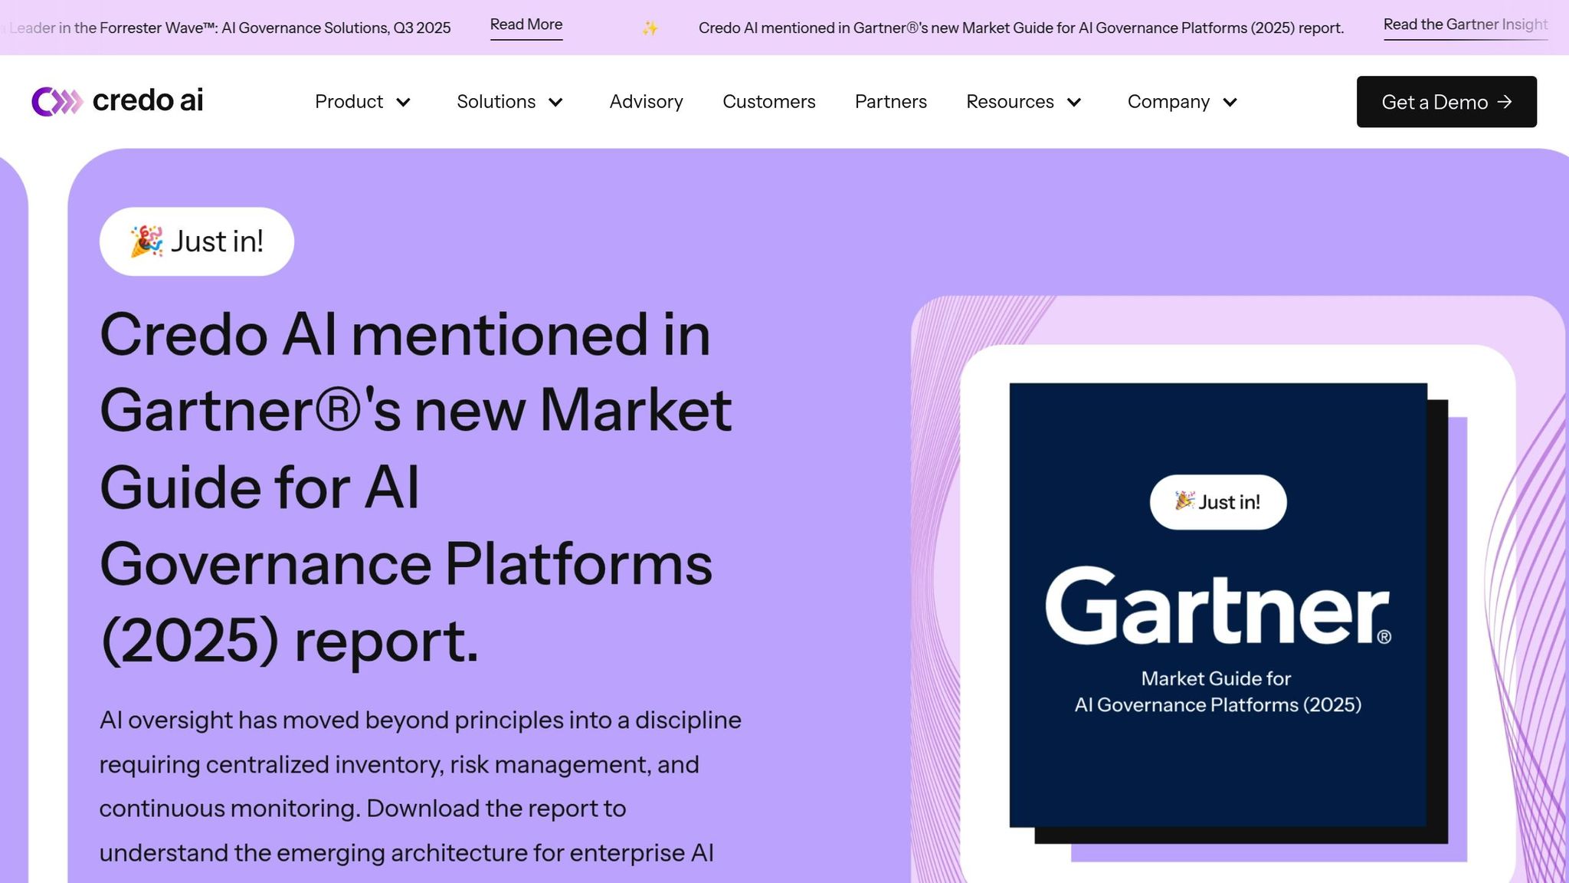Open the Advisory menu item
This screenshot has width=1569, height=883.
646,102
